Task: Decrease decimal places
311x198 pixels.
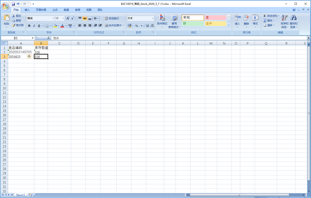Action: [x=152, y=26]
